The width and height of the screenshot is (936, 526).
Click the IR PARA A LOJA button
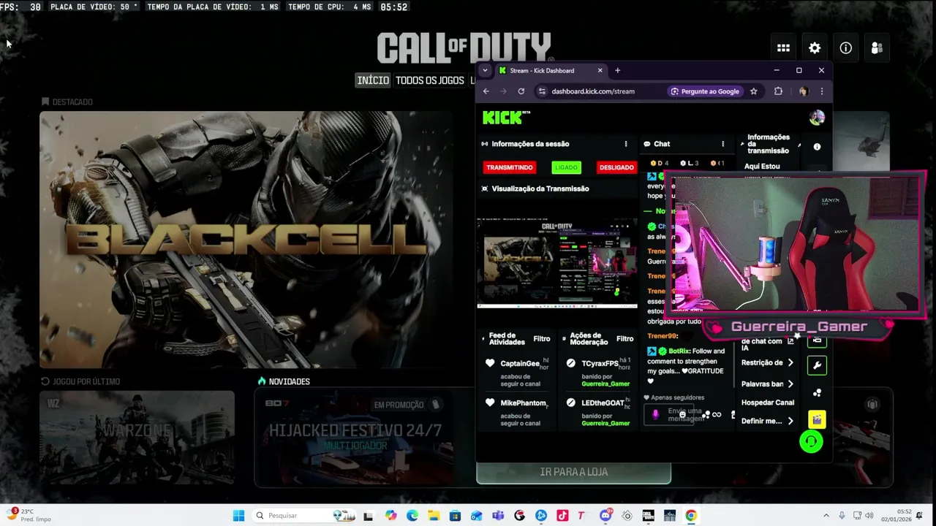(x=573, y=472)
